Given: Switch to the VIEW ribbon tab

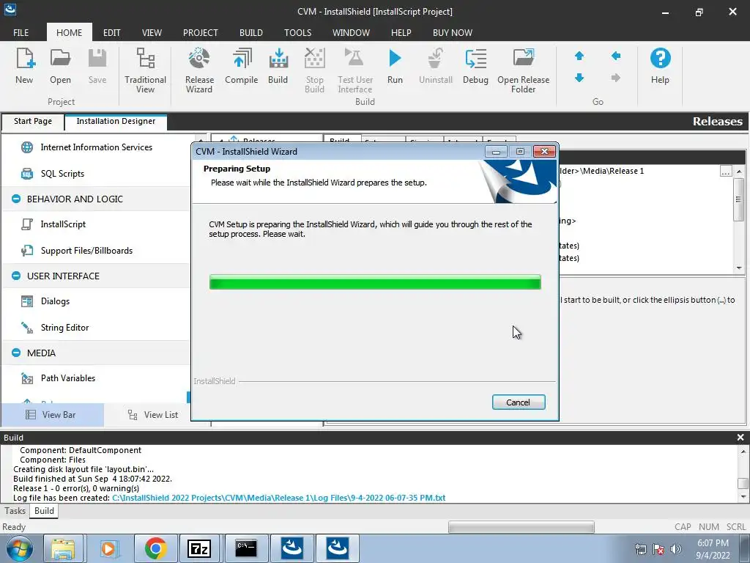Looking at the screenshot, I should 152,32.
